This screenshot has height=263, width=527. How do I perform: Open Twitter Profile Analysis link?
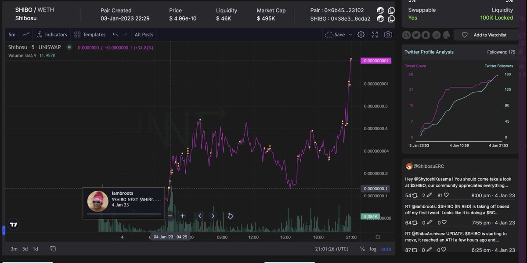click(429, 52)
